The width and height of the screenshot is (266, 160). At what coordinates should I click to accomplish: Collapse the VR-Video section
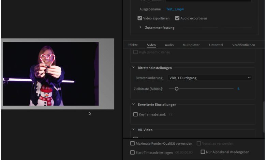134,130
